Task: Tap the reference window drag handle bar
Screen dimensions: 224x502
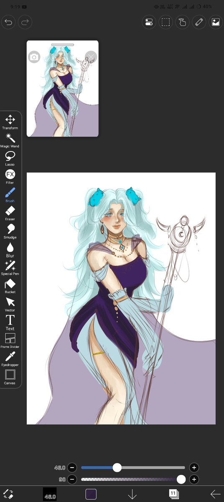Action: 63,44
